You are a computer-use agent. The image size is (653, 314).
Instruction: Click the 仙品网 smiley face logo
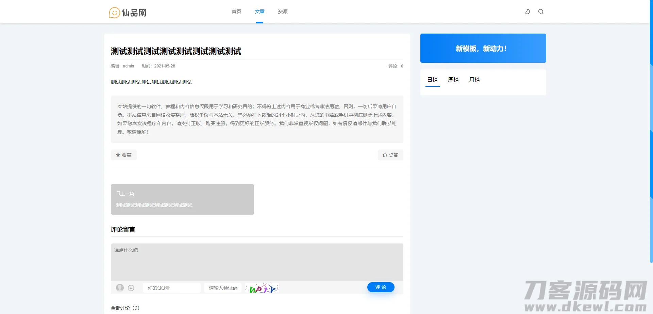tap(114, 13)
